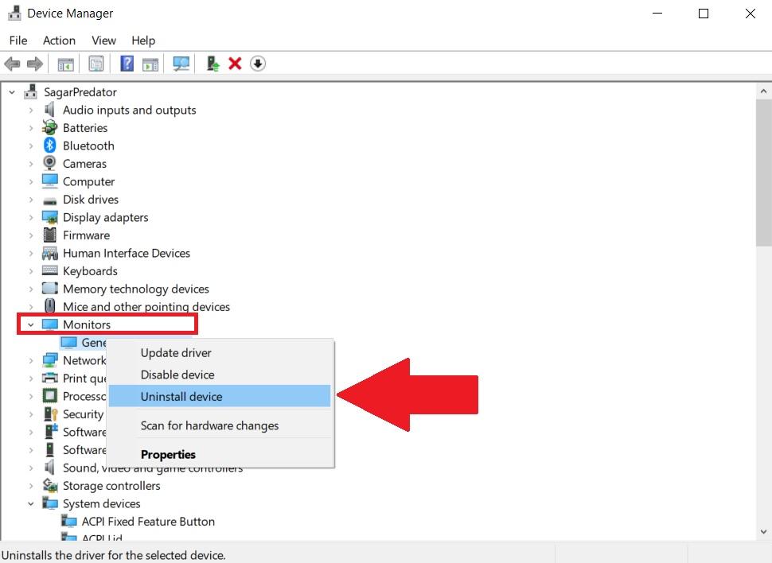This screenshot has width=772, height=563.
Task: Choose Disable device from context menu
Action: pyautogui.click(x=220, y=375)
